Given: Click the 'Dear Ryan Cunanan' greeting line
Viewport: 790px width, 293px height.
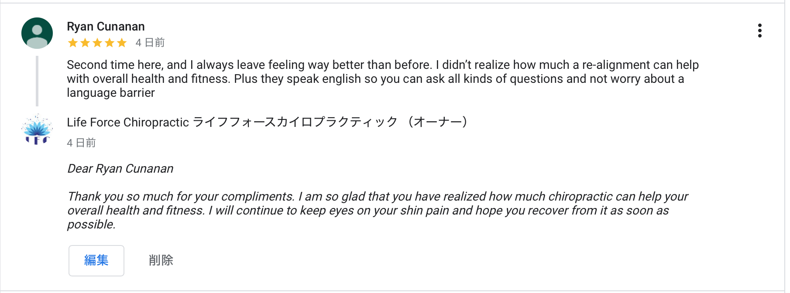Looking at the screenshot, I should pos(120,169).
